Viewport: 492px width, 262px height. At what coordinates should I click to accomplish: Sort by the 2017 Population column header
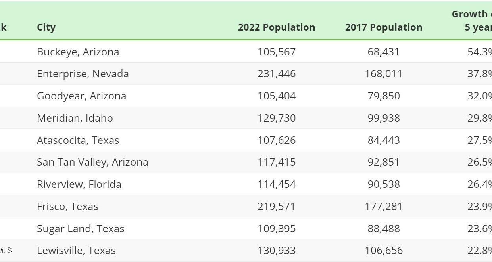[384, 27]
